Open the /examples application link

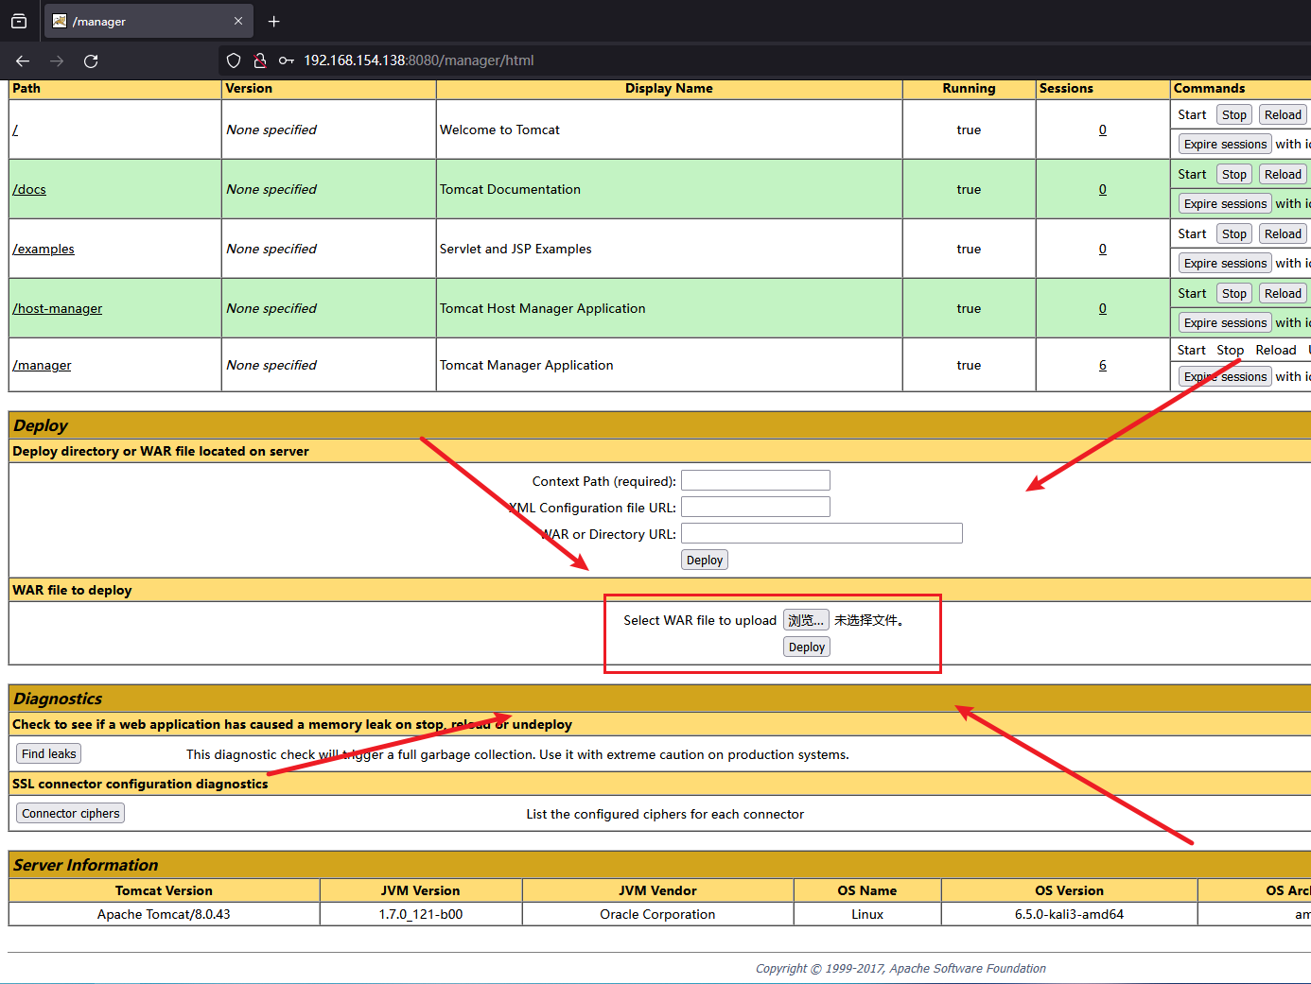pos(44,249)
